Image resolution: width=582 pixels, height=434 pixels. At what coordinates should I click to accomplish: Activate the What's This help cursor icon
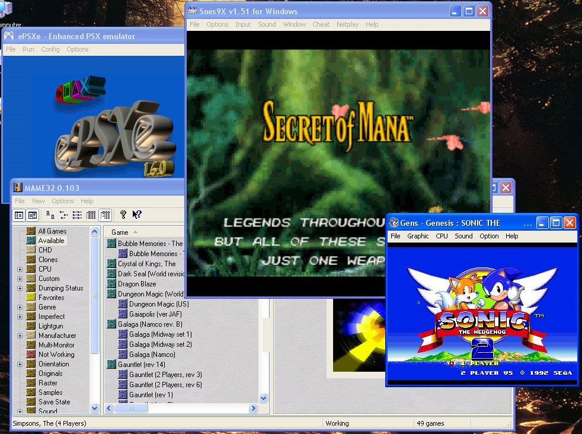[137, 215]
